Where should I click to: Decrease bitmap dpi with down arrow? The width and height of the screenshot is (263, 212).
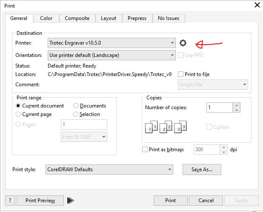click(224, 152)
